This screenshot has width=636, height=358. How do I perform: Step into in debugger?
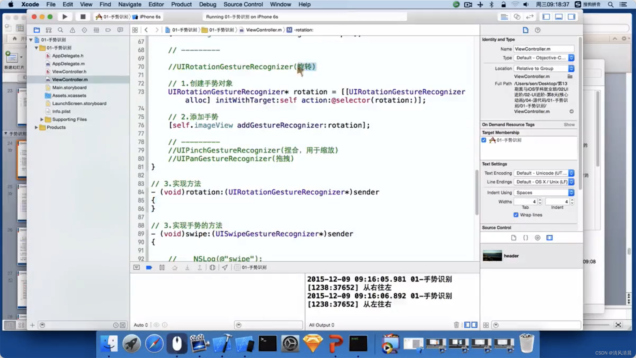point(187,267)
